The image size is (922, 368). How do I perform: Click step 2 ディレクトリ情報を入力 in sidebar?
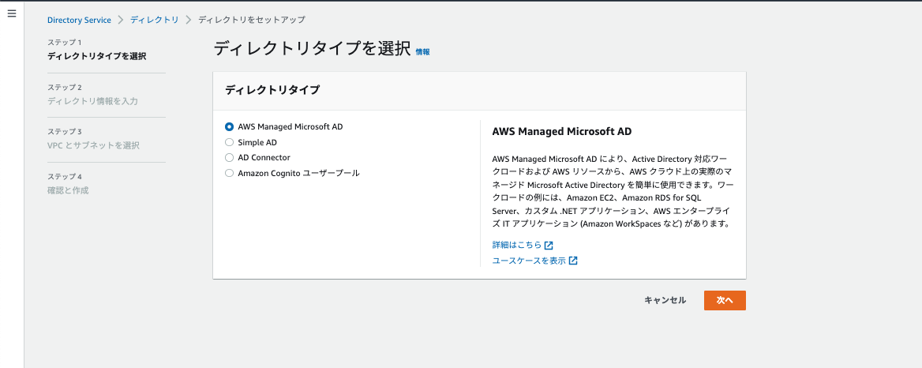pos(92,101)
